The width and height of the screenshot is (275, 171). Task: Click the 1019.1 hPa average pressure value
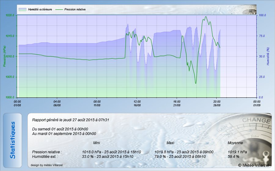[237, 152]
